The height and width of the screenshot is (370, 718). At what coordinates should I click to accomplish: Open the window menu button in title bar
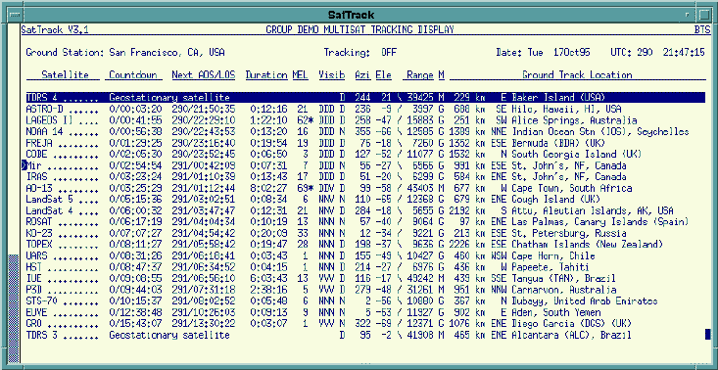(14, 15)
